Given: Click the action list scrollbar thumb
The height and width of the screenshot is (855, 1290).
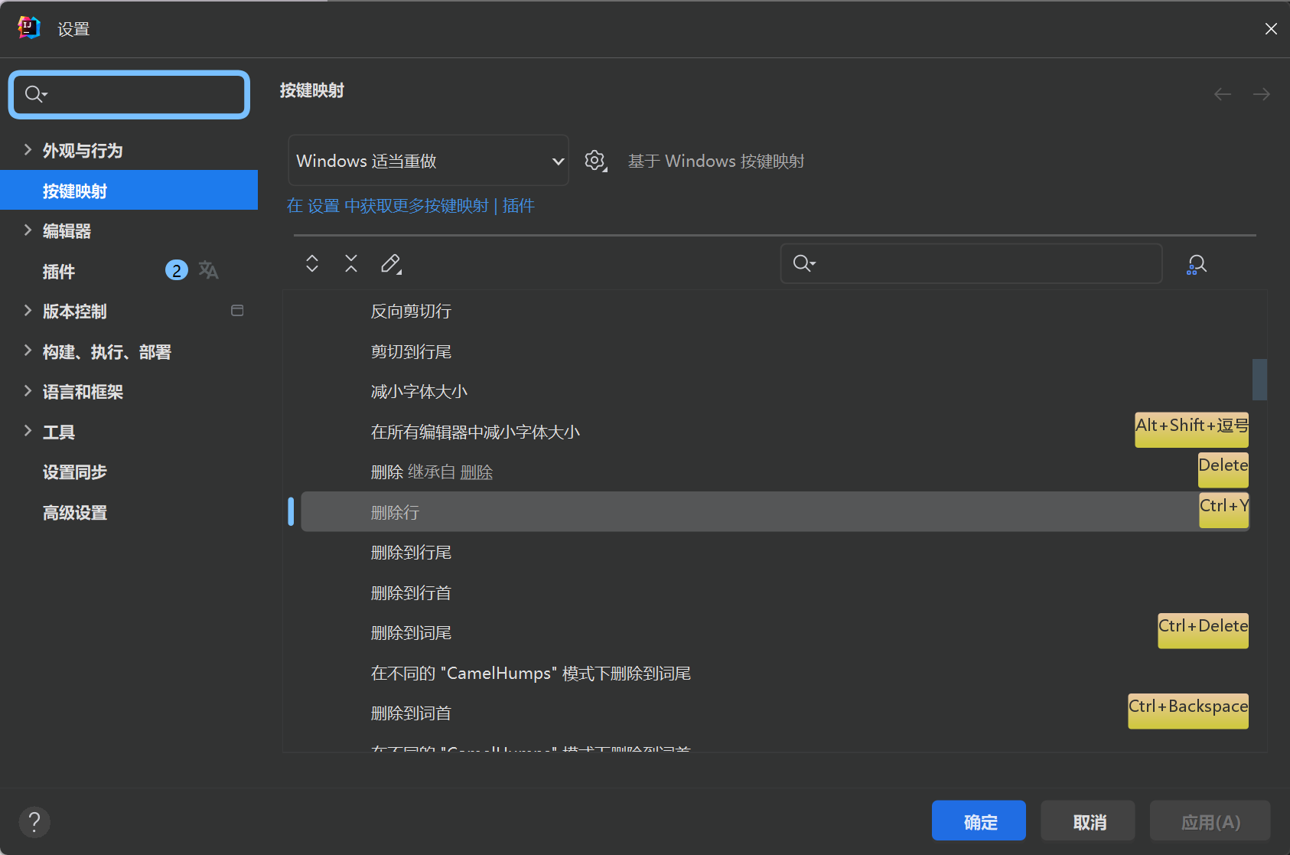Looking at the screenshot, I should tap(1259, 380).
